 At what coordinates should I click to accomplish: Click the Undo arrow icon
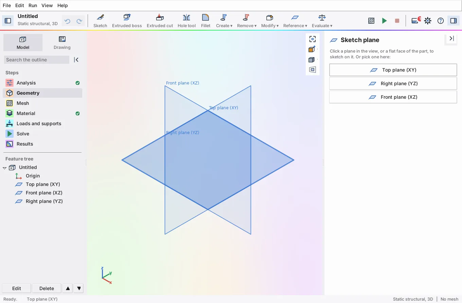(x=68, y=21)
